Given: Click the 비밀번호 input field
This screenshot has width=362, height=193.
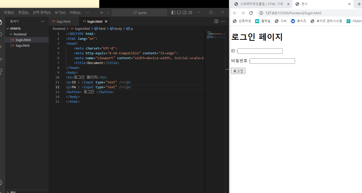Looking at the screenshot, I should [272, 61].
